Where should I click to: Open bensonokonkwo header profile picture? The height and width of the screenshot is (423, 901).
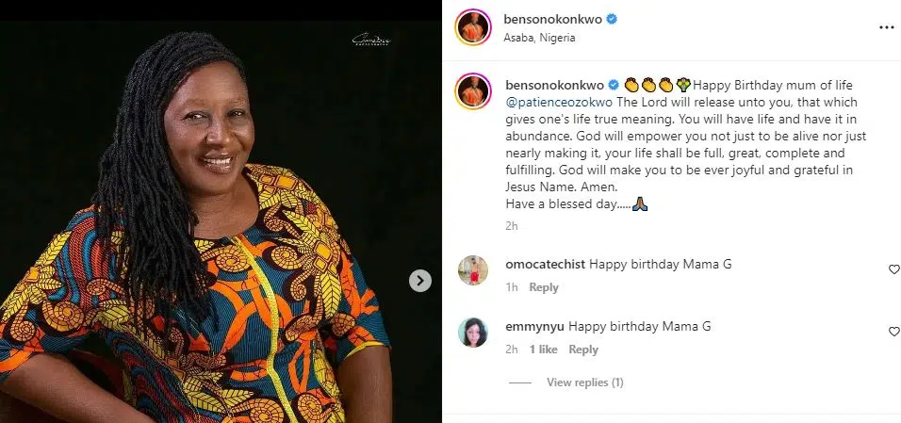(472, 27)
